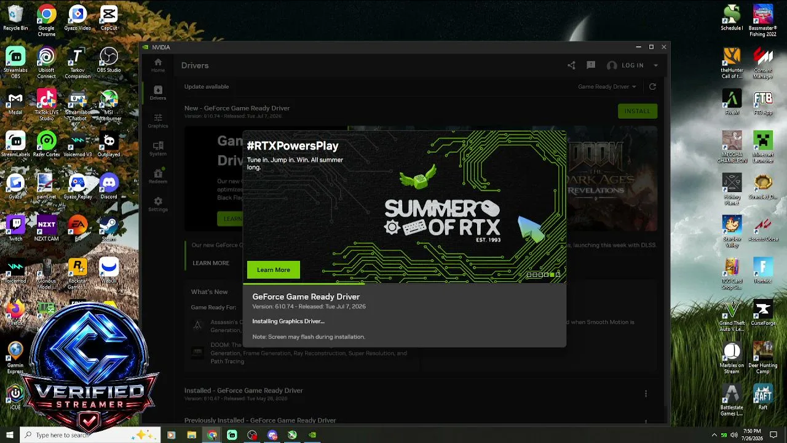Open the Windows Start menu
This screenshot has height=443, width=787.
10,435
